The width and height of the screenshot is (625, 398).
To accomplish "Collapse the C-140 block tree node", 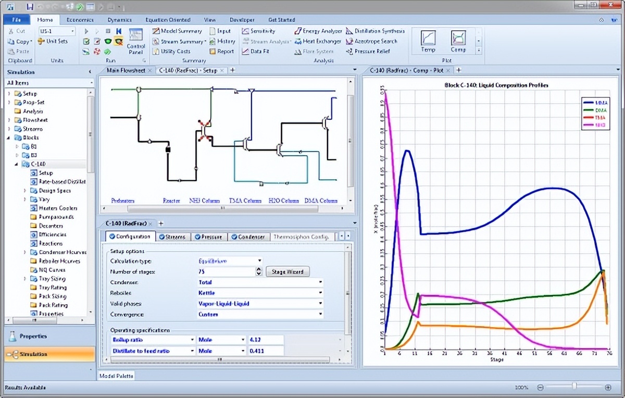I will coord(17,164).
